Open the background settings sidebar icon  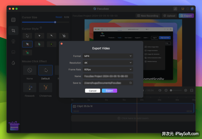(x=13, y=20)
